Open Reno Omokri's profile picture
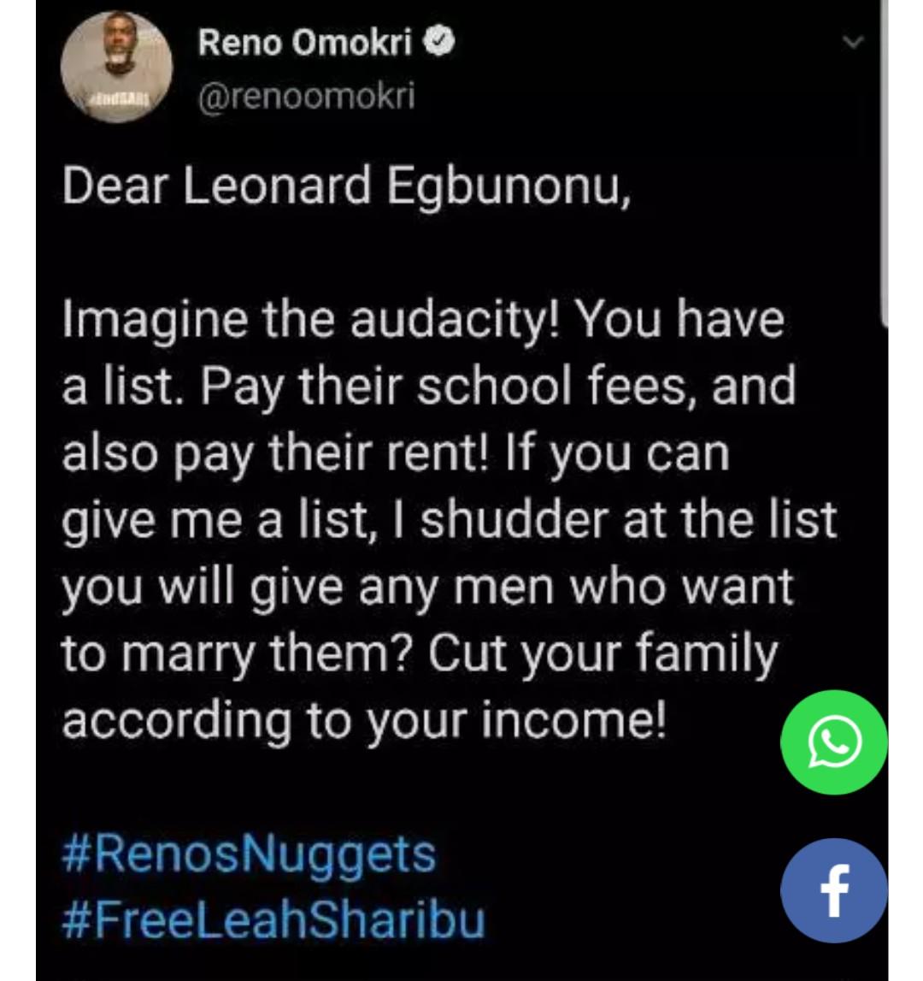Screen dimensions: 923x981 (x=116, y=67)
